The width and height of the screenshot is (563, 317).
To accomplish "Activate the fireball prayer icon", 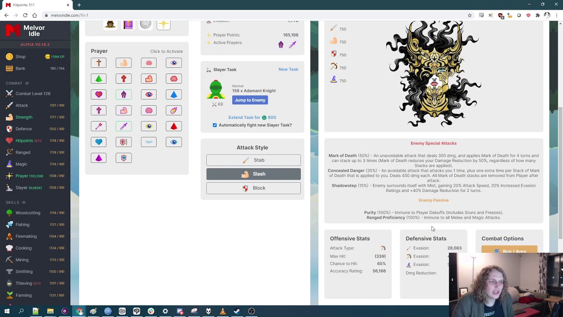I will click(x=174, y=111).
